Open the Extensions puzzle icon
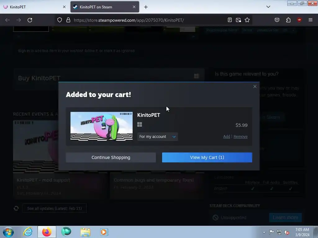This screenshot has width=318, height=238. point(288,20)
